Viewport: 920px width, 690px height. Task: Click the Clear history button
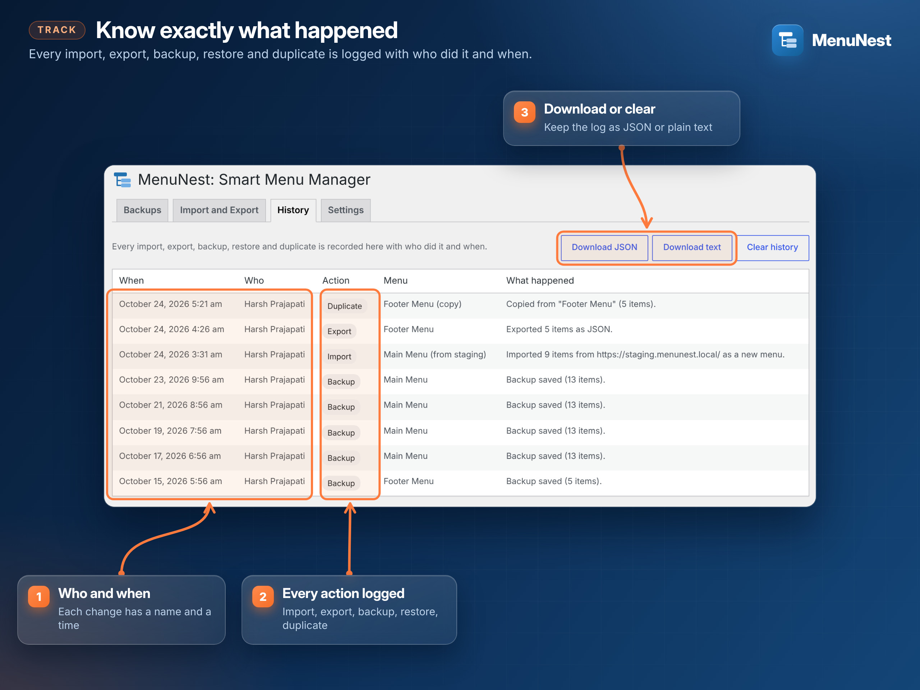[x=772, y=248]
